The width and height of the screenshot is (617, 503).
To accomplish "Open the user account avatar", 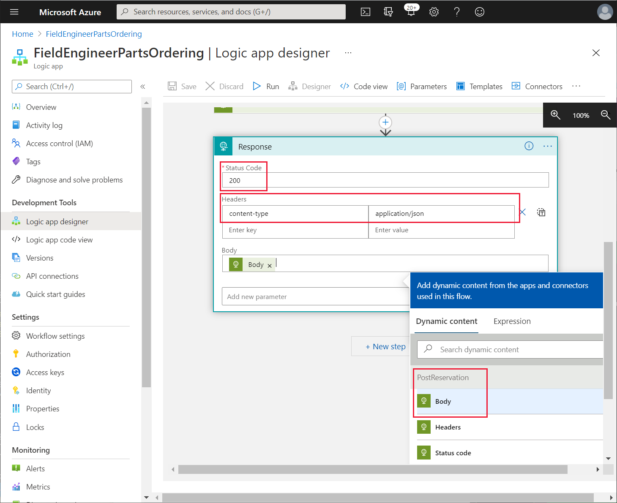I will pos(605,12).
